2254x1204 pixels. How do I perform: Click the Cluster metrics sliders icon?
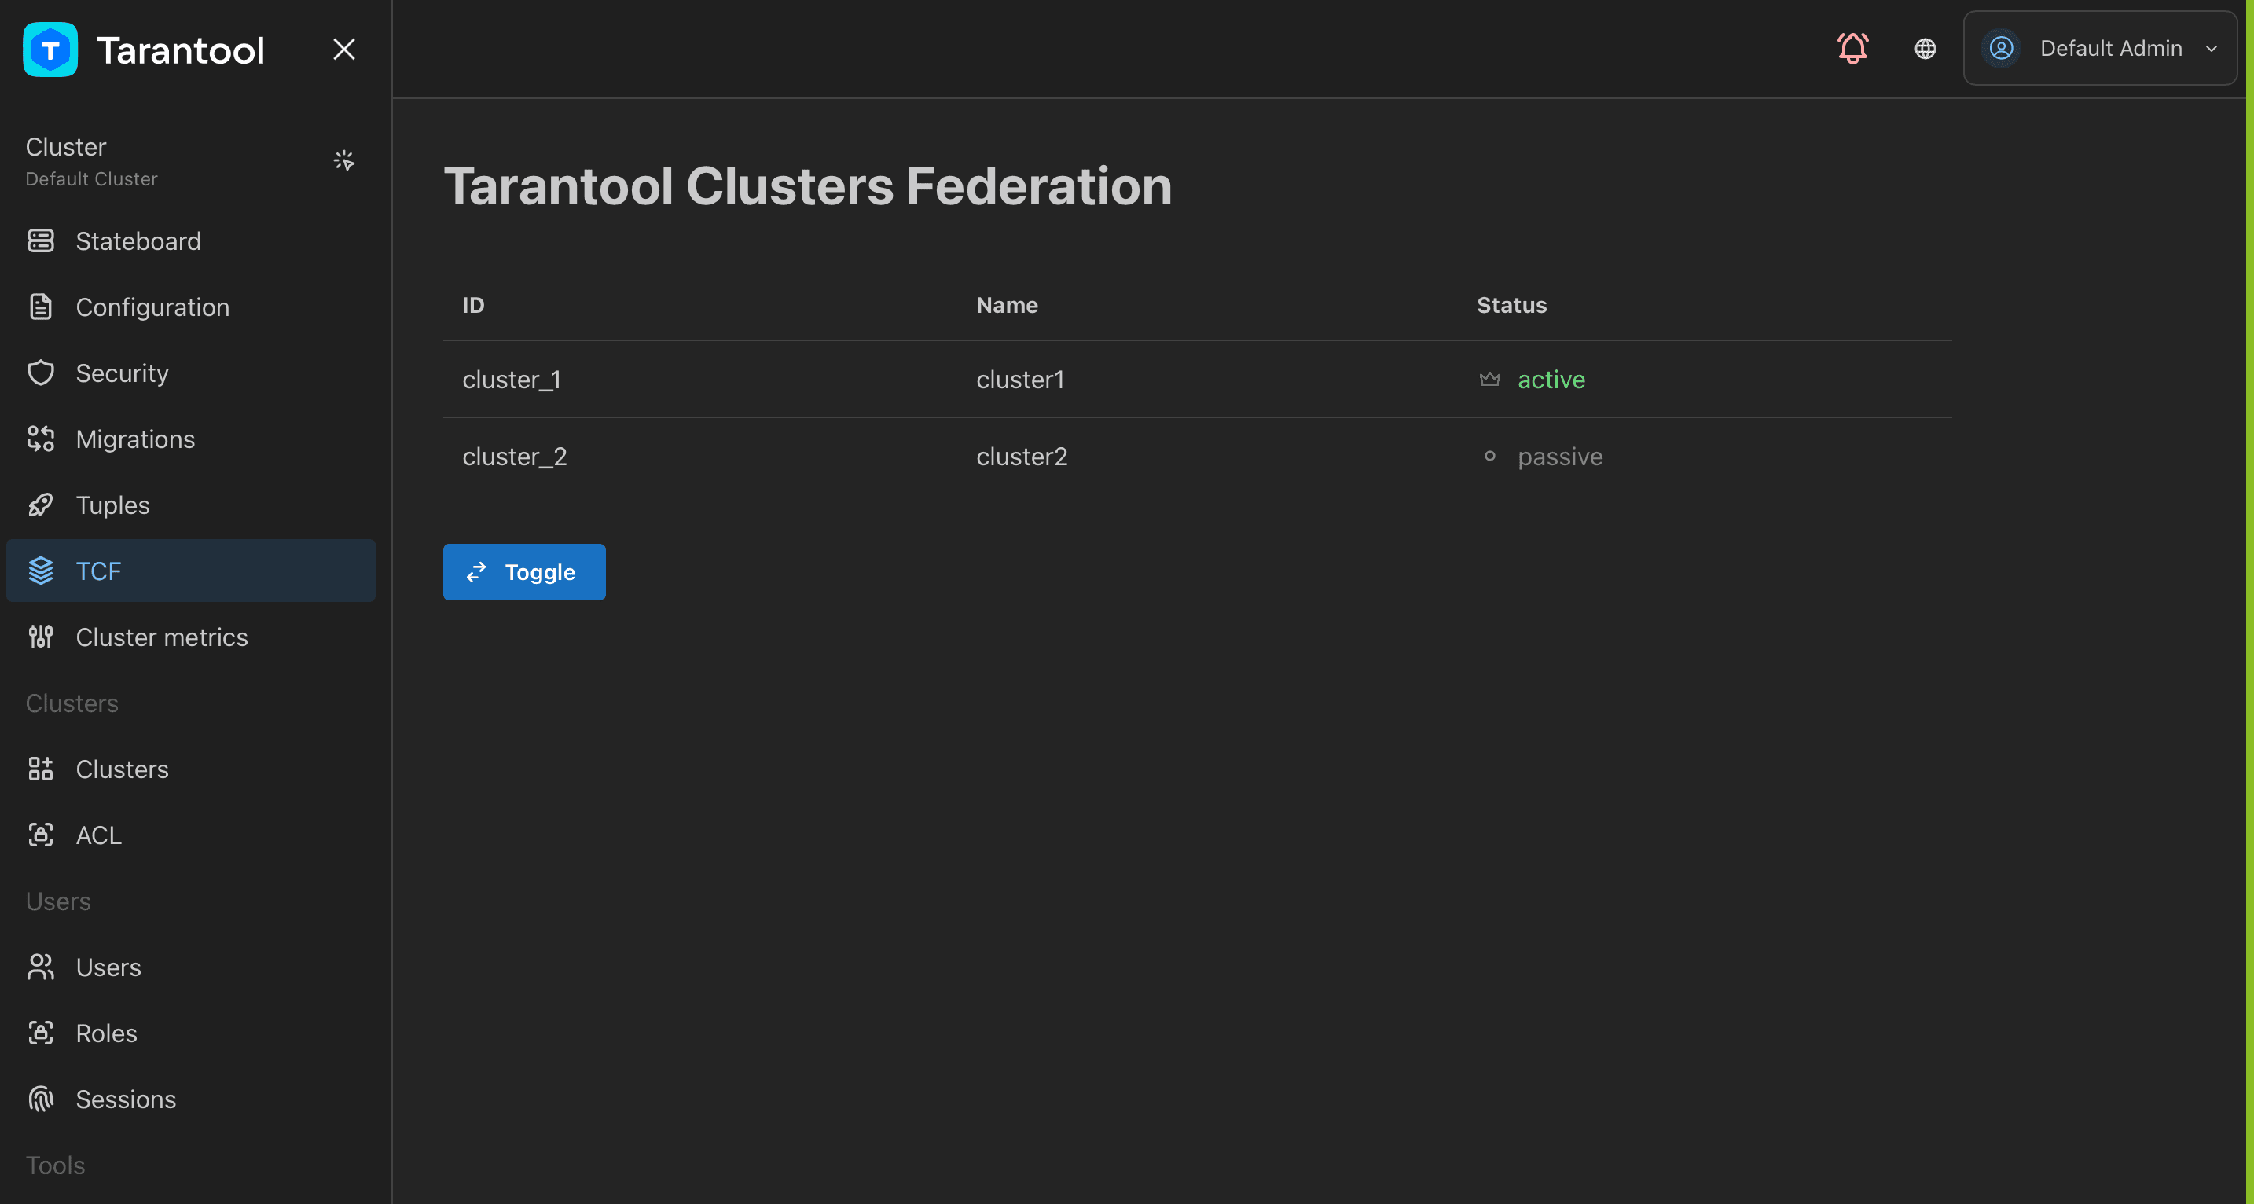[41, 637]
